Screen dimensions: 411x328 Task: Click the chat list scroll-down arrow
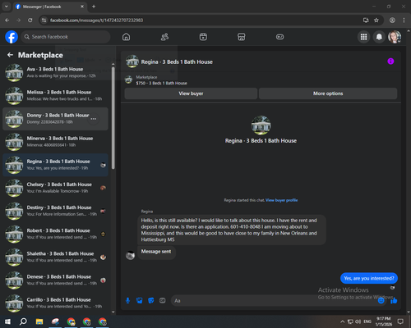(113, 312)
